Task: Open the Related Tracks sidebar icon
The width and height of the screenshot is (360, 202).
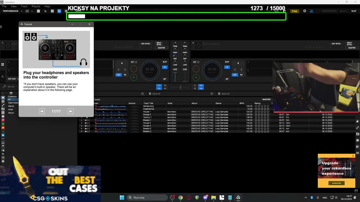Action: pos(3,105)
